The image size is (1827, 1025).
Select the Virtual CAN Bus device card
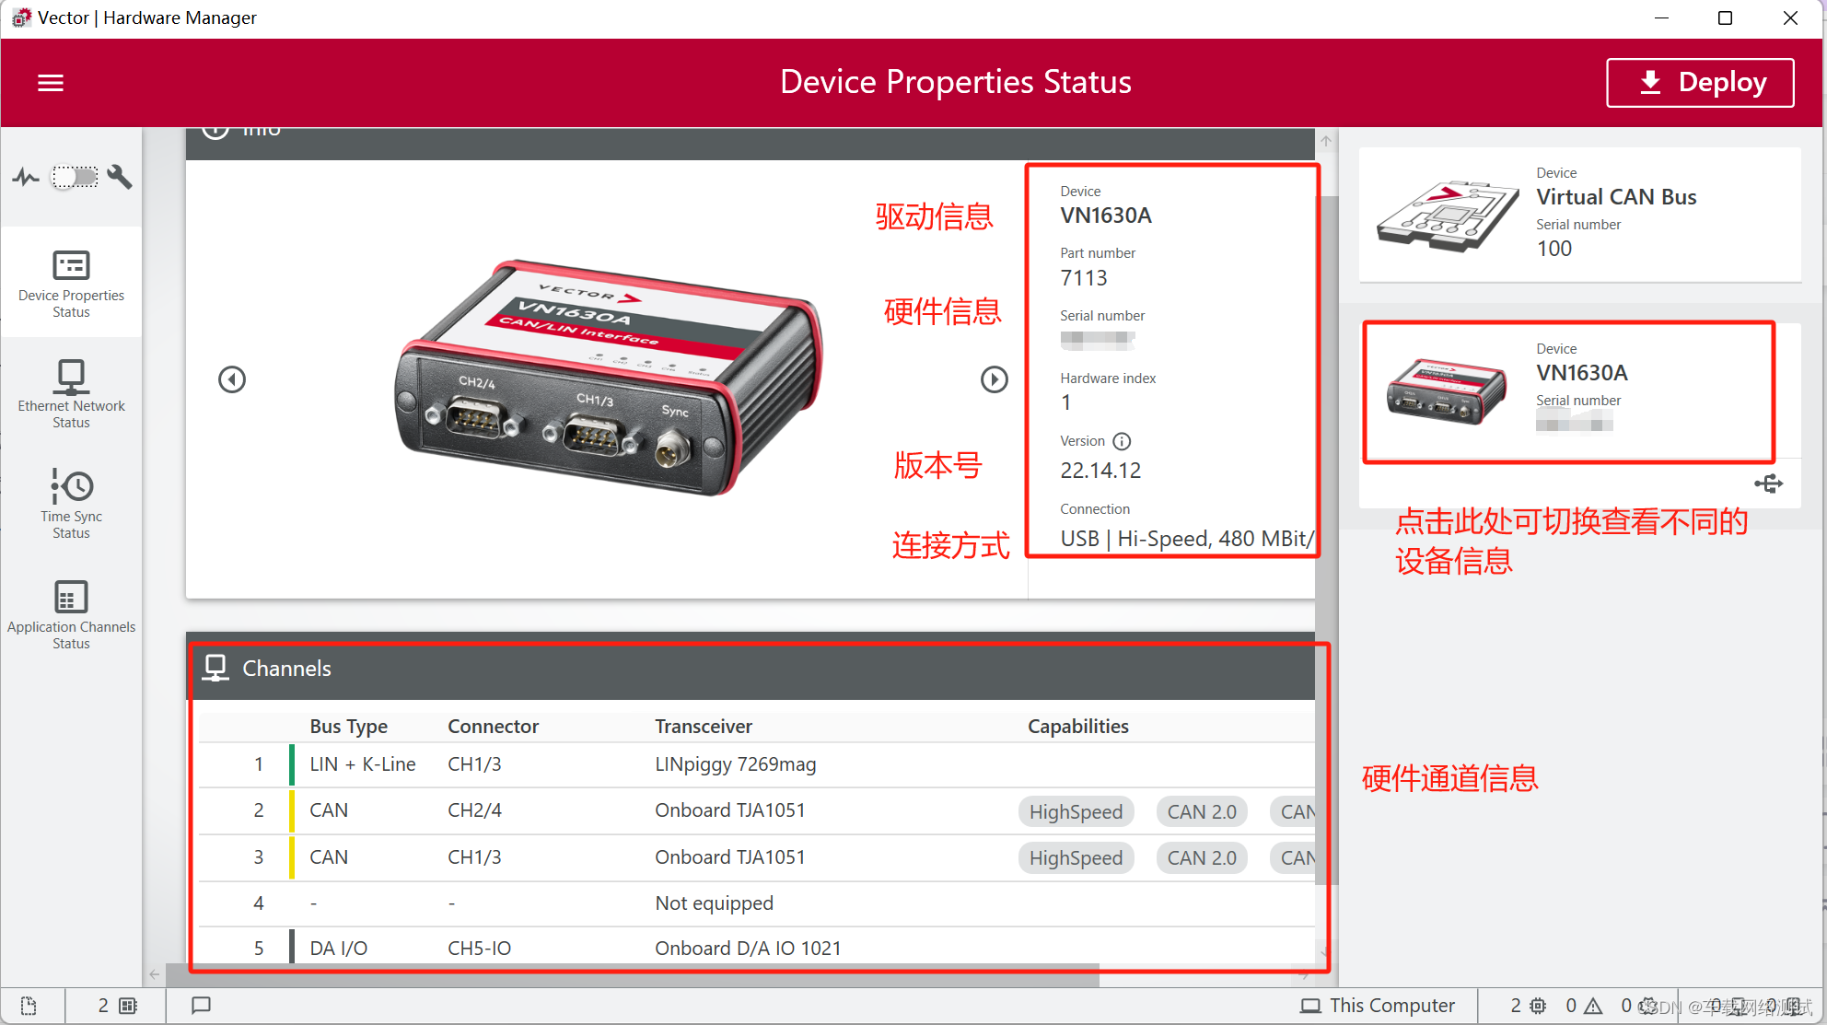[1579, 215]
